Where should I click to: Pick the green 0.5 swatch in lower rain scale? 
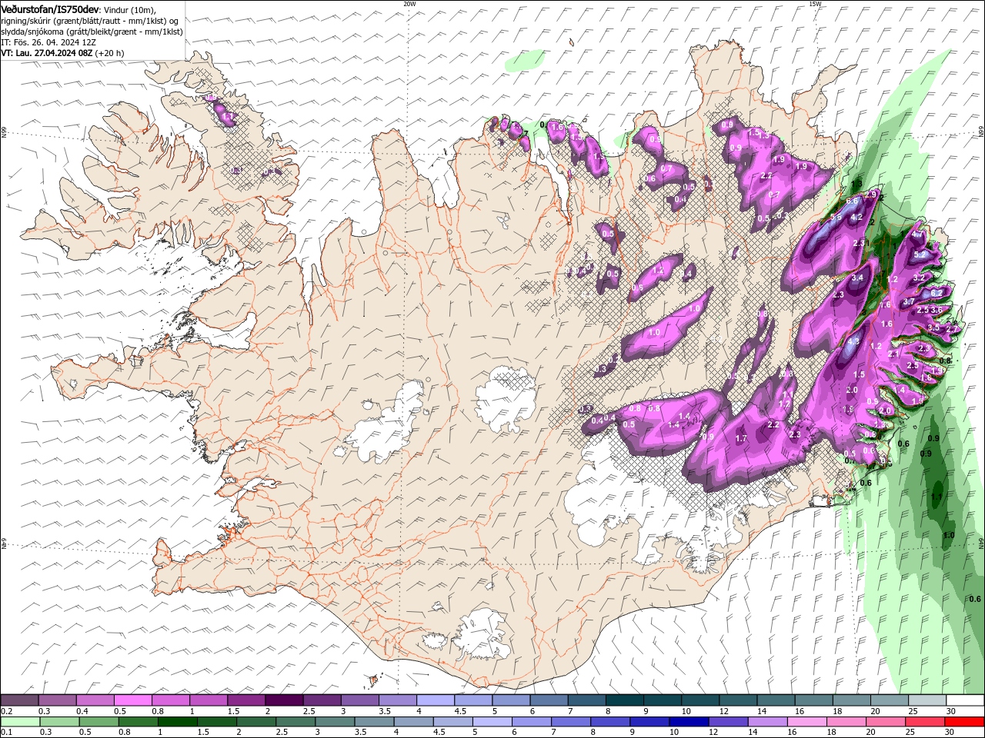click(x=98, y=722)
